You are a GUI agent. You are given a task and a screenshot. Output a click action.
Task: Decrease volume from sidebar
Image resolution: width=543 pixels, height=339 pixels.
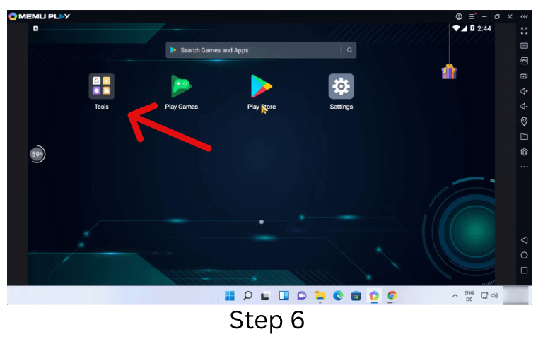pos(525,106)
